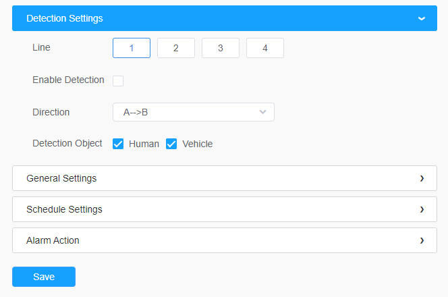Expand the General Settings section

[x=225, y=178]
